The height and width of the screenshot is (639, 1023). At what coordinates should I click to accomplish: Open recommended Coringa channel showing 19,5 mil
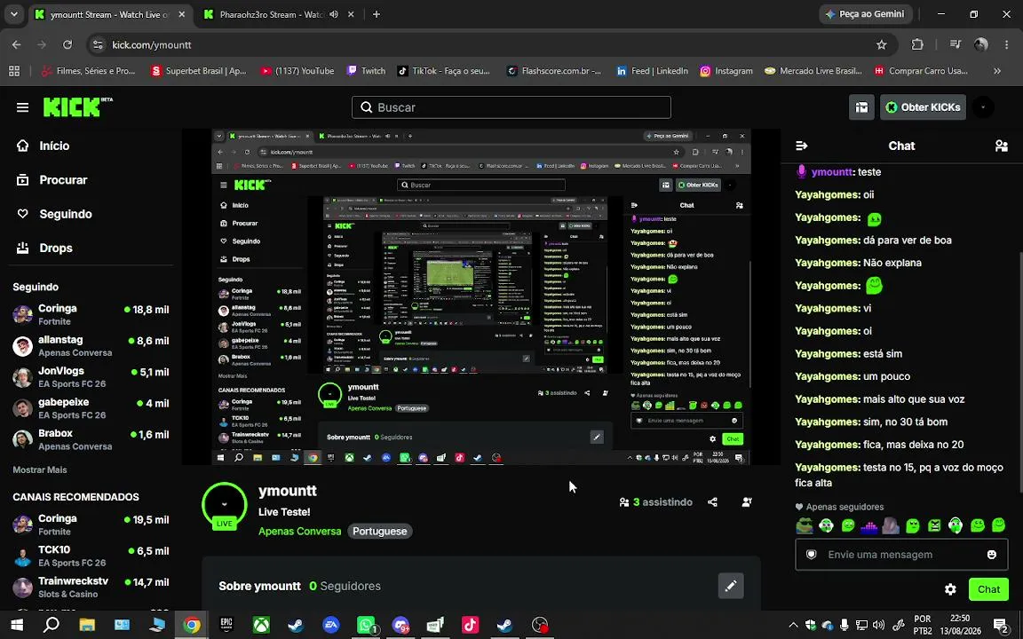[x=91, y=525]
